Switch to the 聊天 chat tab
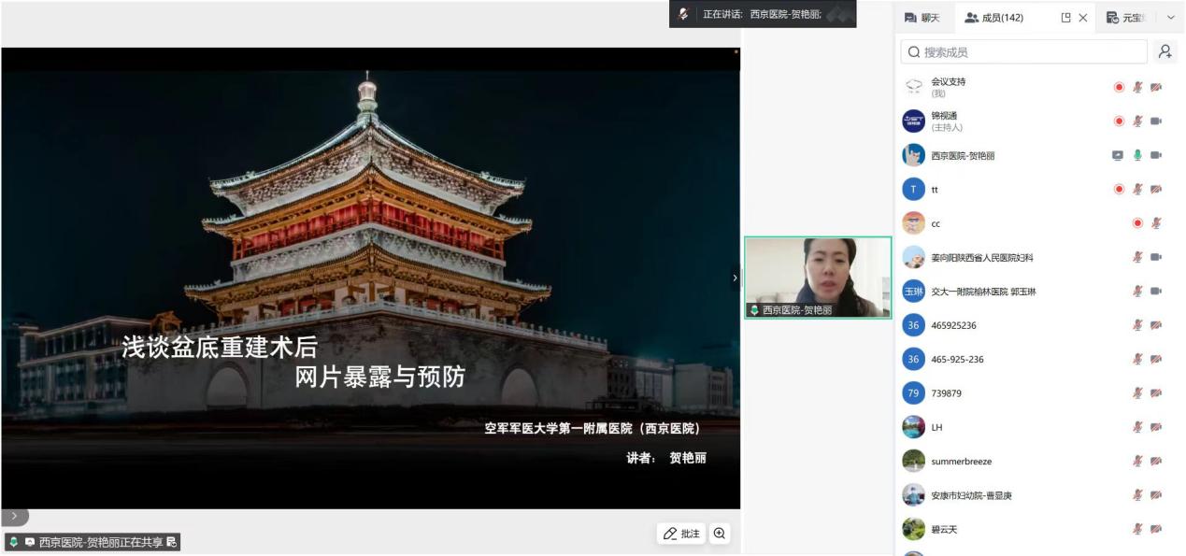 click(922, 18)
